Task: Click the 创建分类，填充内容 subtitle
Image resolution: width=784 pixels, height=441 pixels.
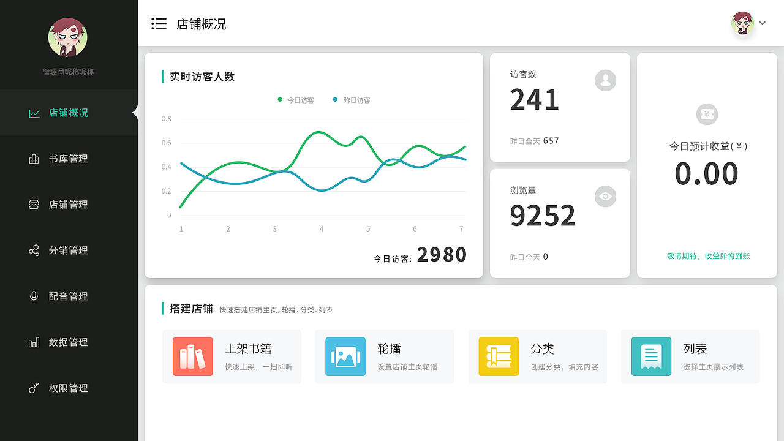Action: [x=565, y=367]
